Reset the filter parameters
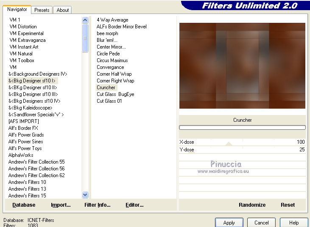 coord(288,205)
